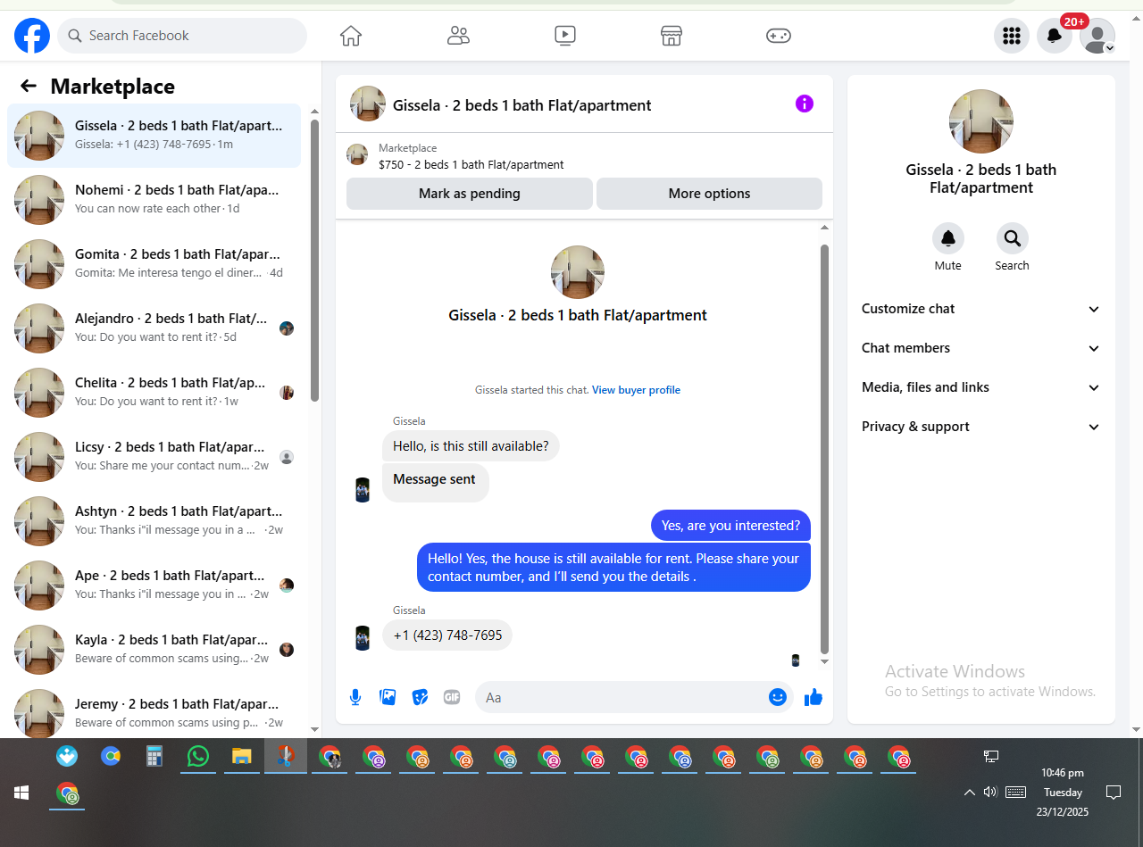
Task: Open the Marketplace store icon in top bar
Action: 672,36
